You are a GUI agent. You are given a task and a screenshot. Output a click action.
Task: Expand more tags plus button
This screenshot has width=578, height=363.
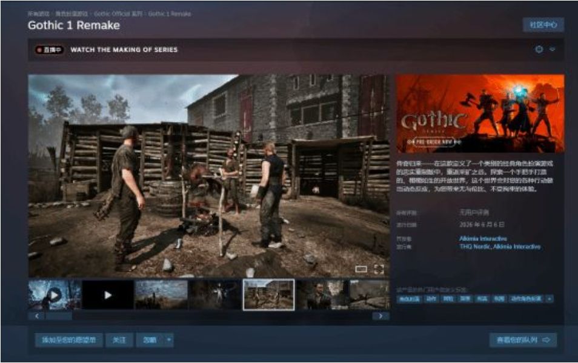coord(550,299)
